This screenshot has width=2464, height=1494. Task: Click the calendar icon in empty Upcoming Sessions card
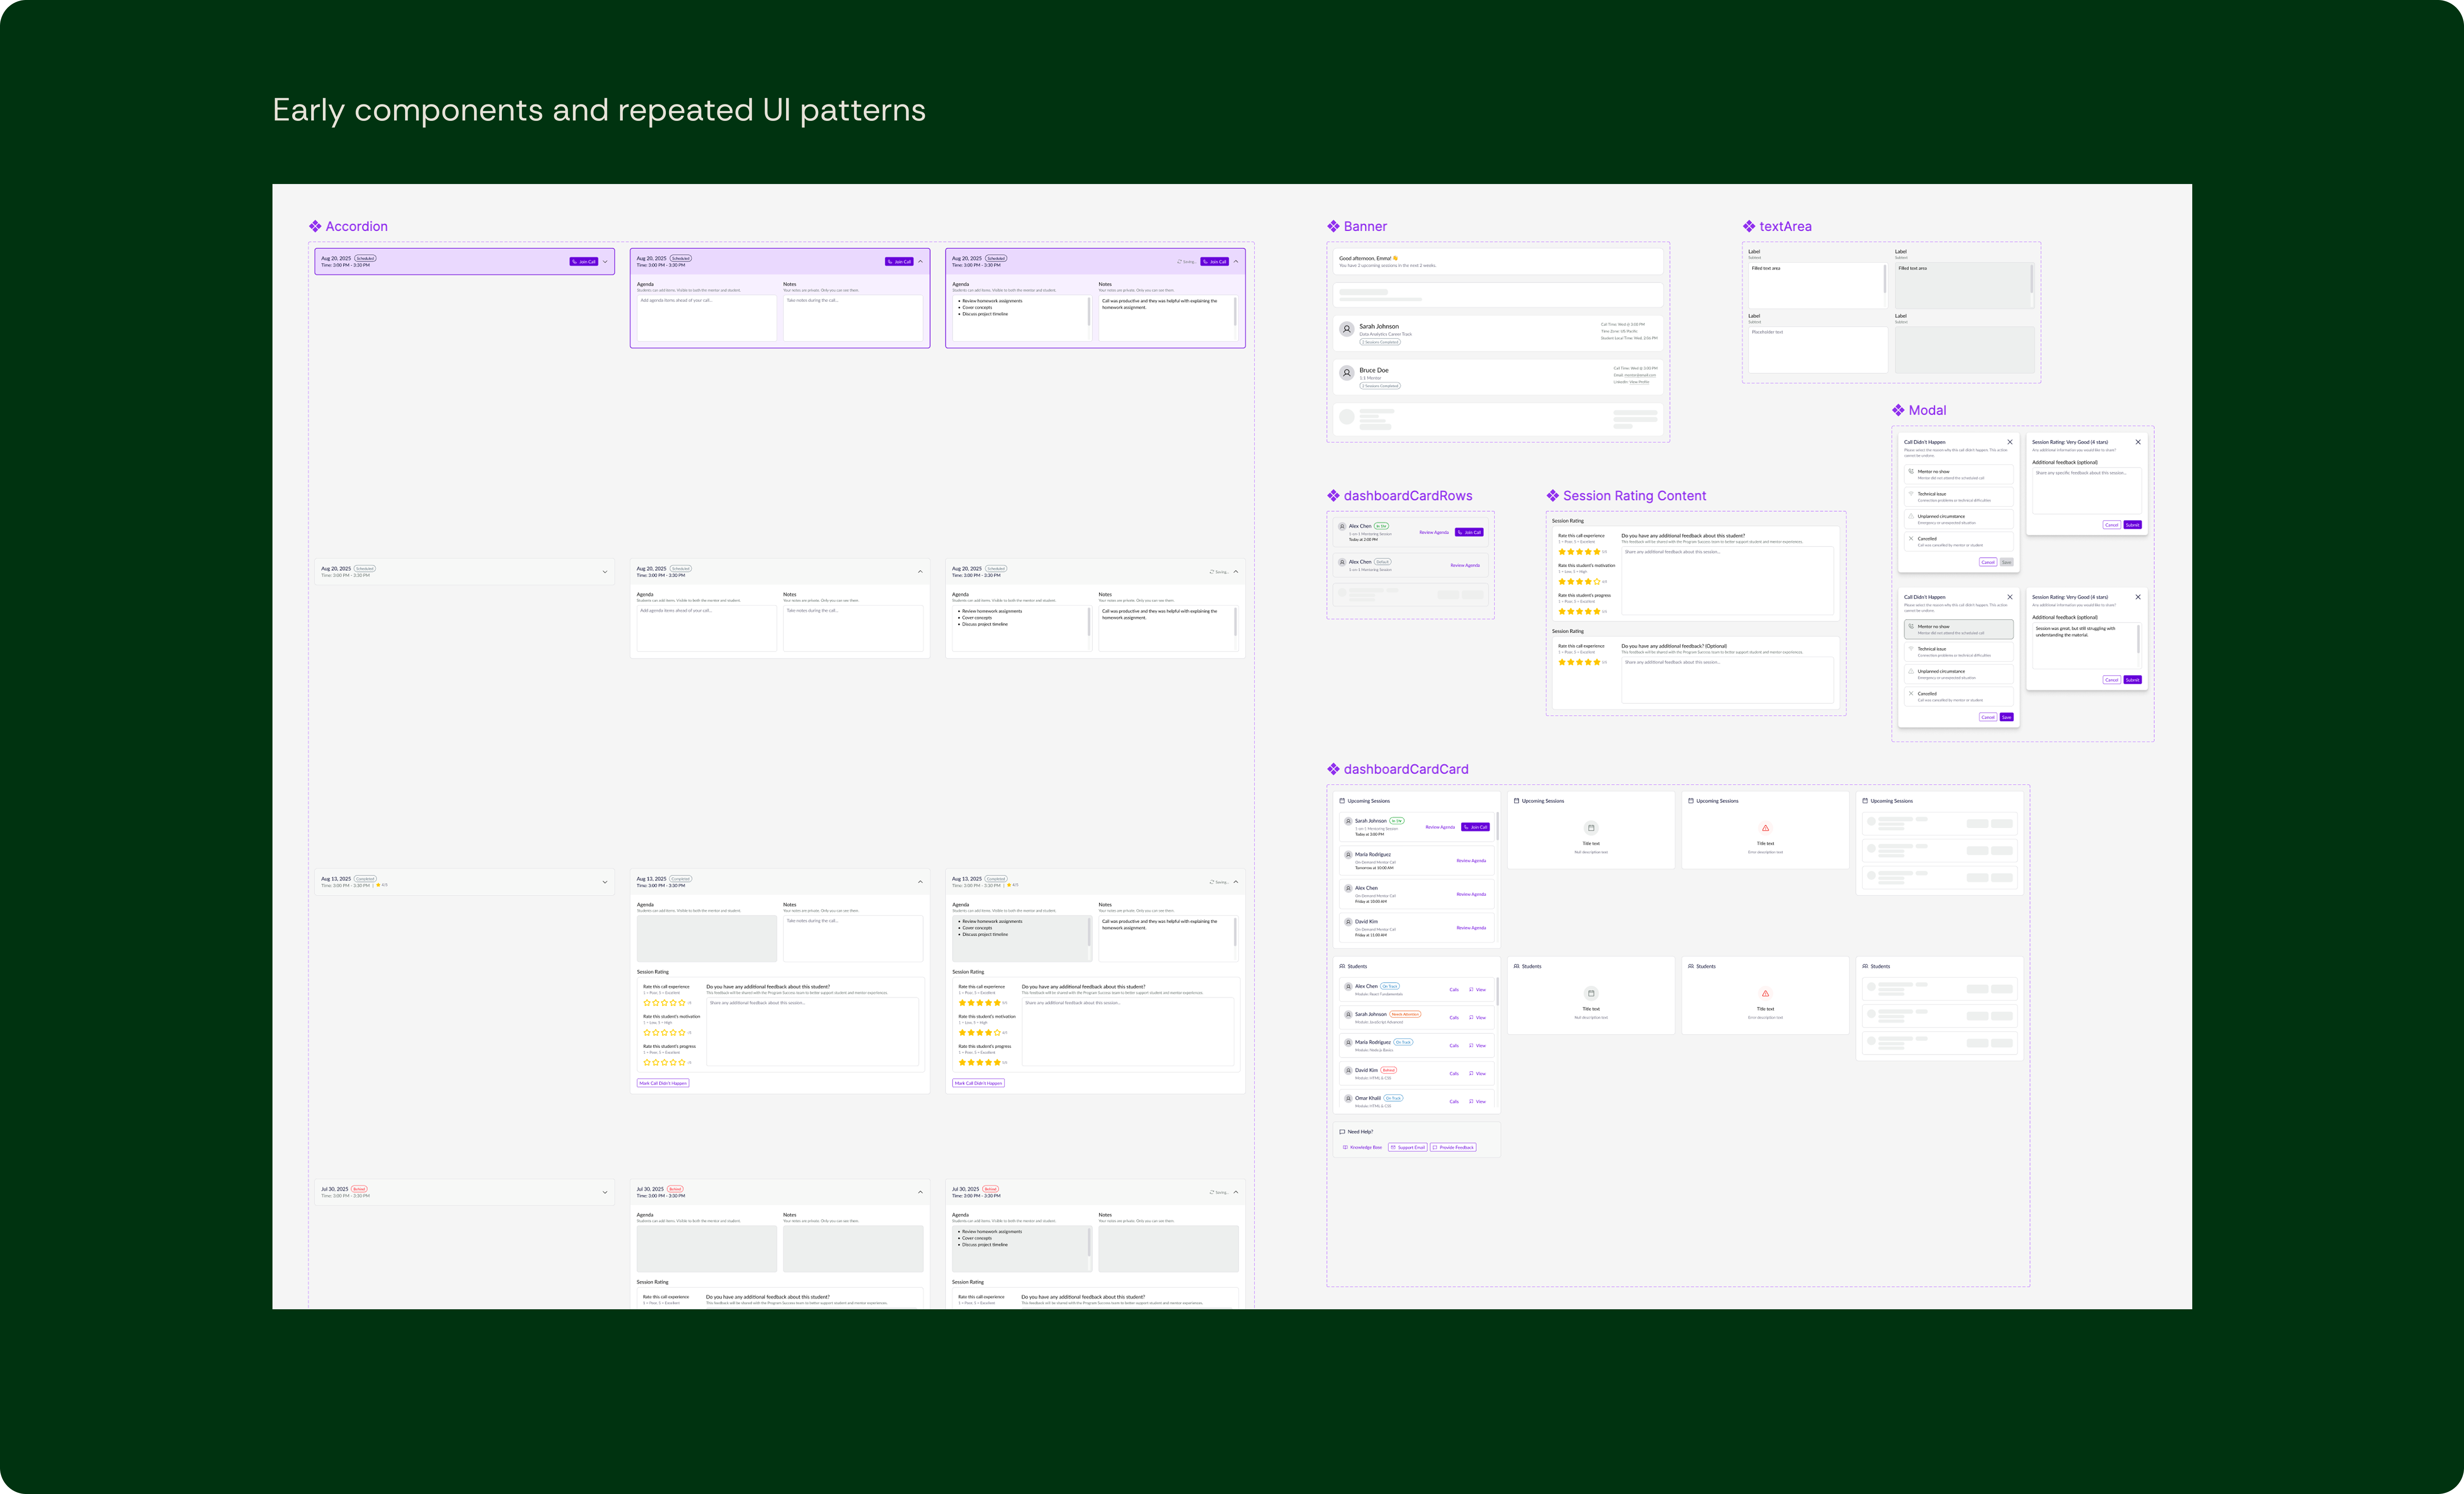[x=1591, y=828]
